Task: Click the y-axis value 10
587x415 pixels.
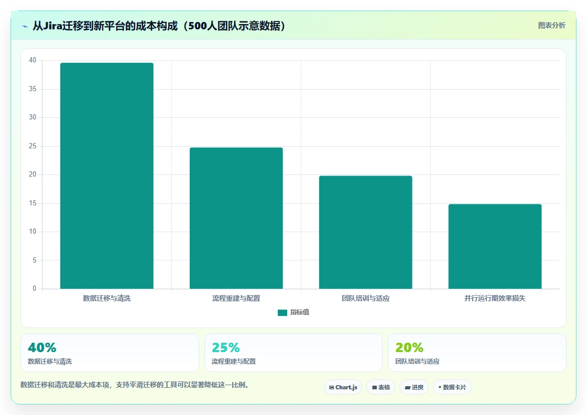Action: (x=32, y=232)
